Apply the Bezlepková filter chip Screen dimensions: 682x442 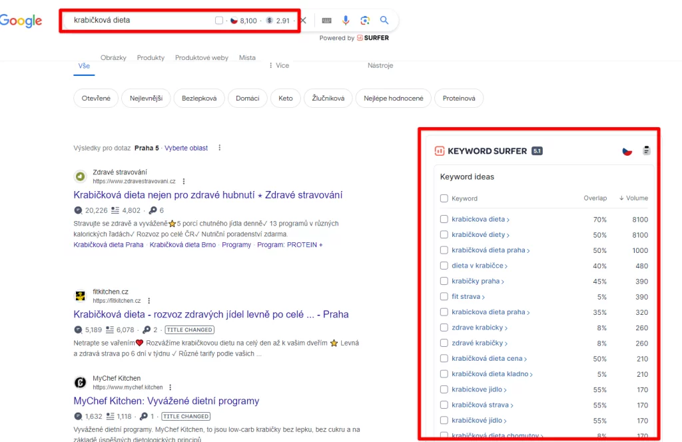click(x=199, y=99)
